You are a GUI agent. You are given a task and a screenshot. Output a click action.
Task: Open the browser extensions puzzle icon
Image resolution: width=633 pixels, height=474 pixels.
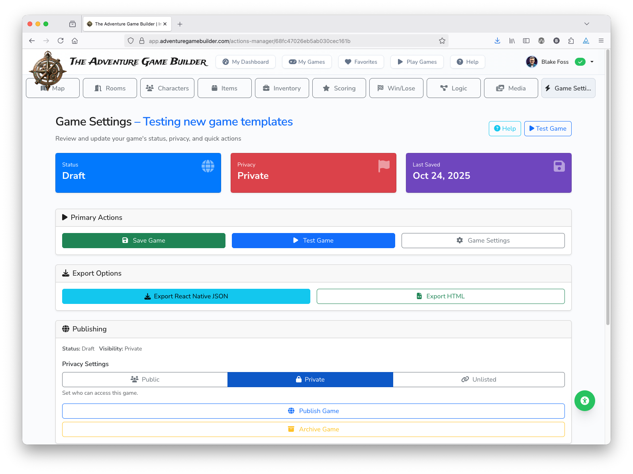click(x=571, y=41)
